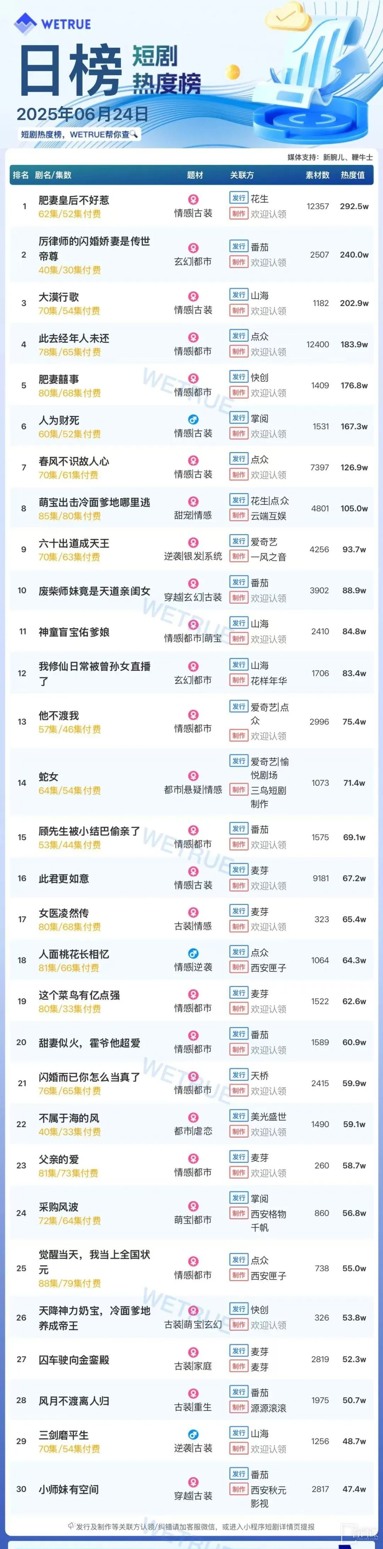Click the pink female icon for 蛇女
This screenshot has width=383, height=1549.
(x=193, y=776)
